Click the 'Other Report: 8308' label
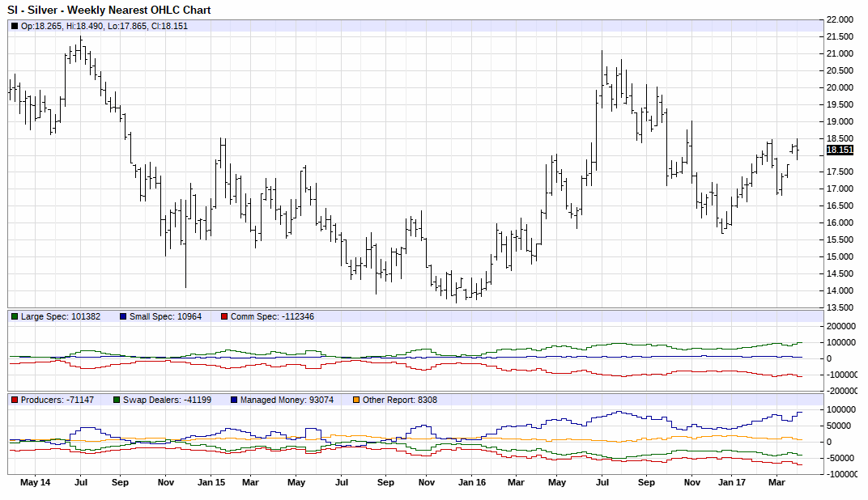This screenshot has height=500, width=868. pos(400,400)
